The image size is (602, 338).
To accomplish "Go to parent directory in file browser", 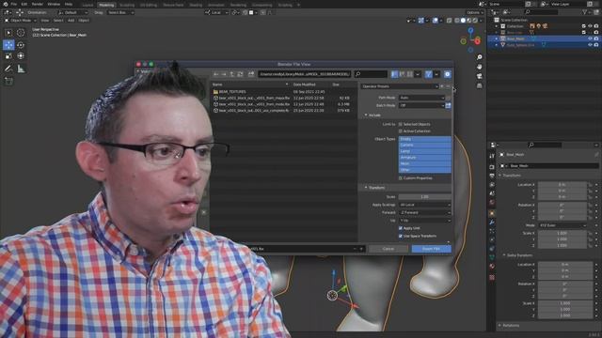I will 232,74.
